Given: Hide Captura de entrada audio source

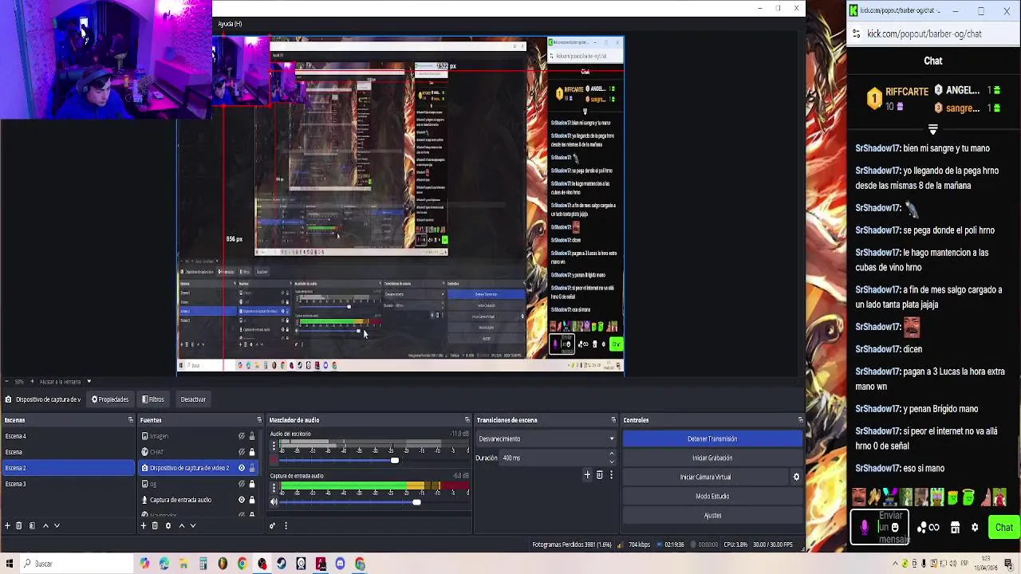Looking at the screenshot, I should (x=241, y=500).
